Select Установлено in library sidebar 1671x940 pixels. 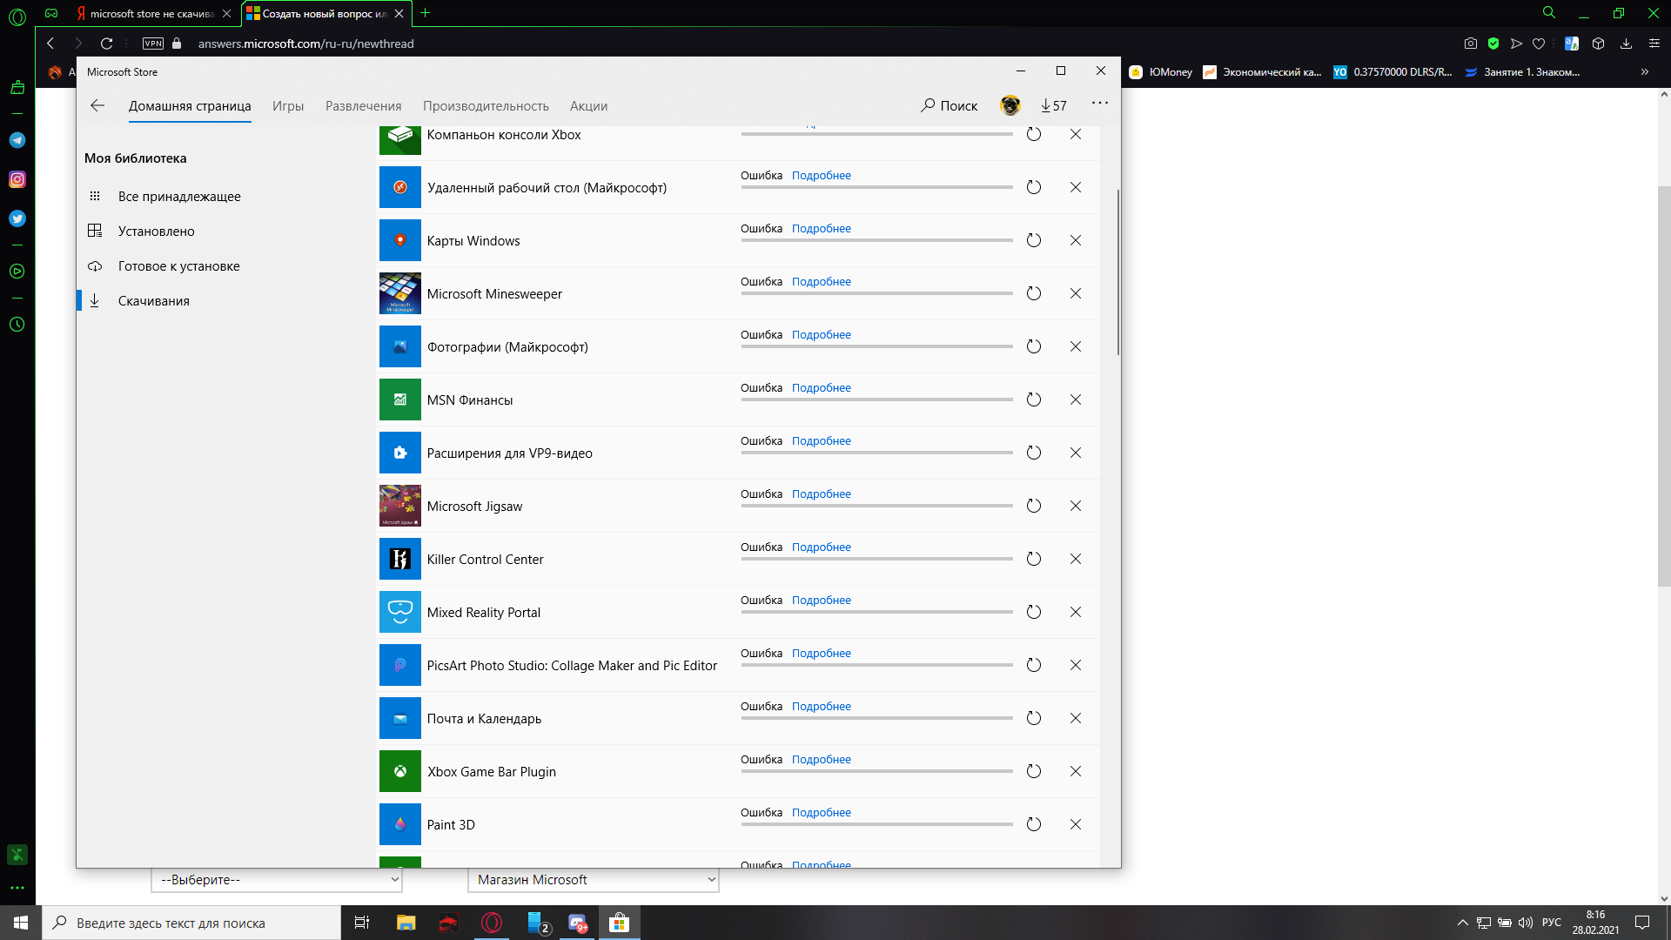[157, 232]
